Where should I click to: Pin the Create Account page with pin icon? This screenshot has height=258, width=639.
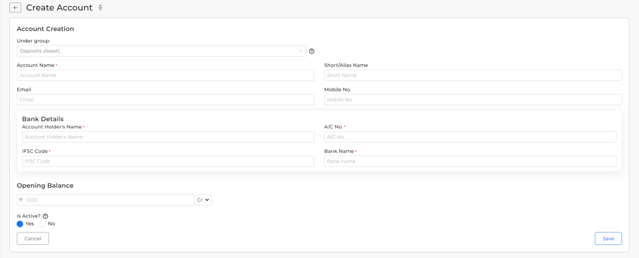100,7
